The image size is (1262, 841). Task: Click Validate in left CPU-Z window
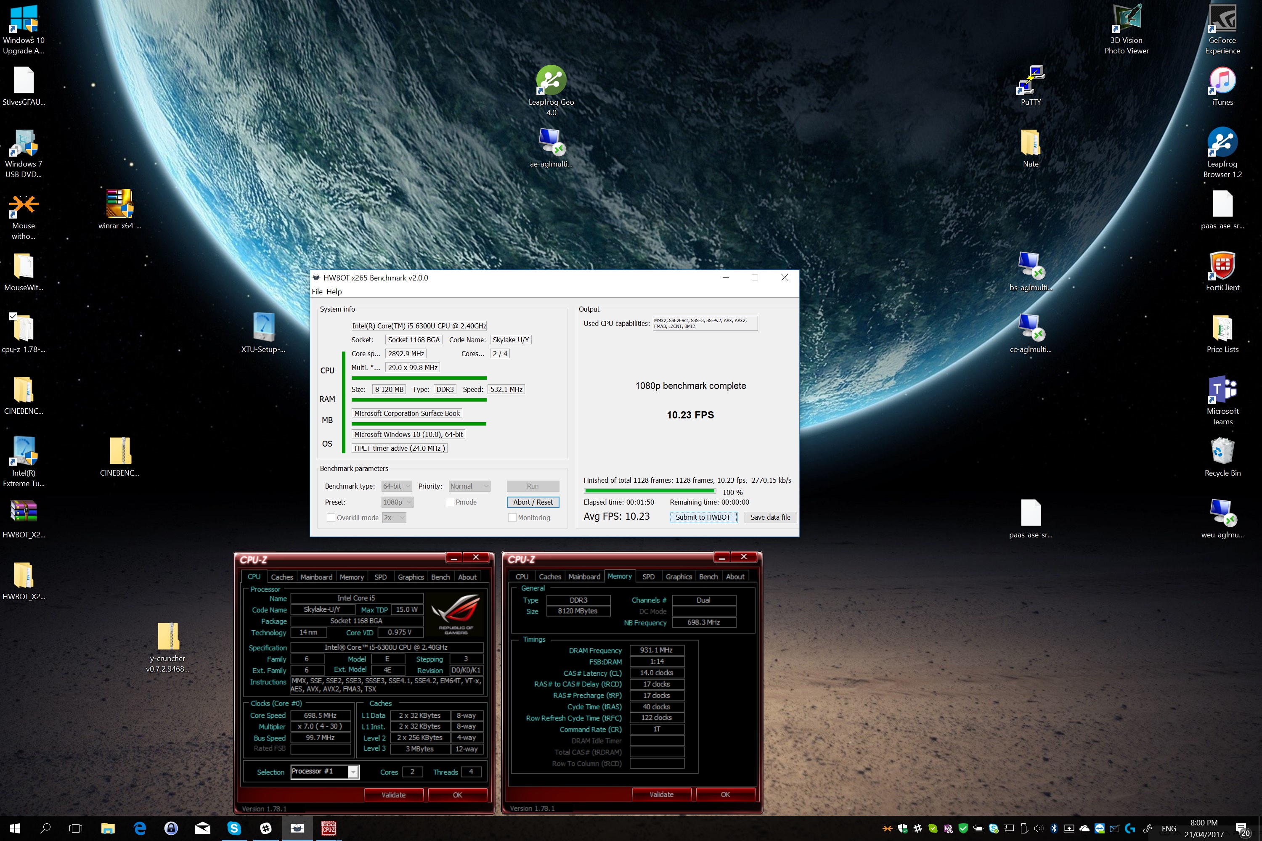(x=393, y=795)
